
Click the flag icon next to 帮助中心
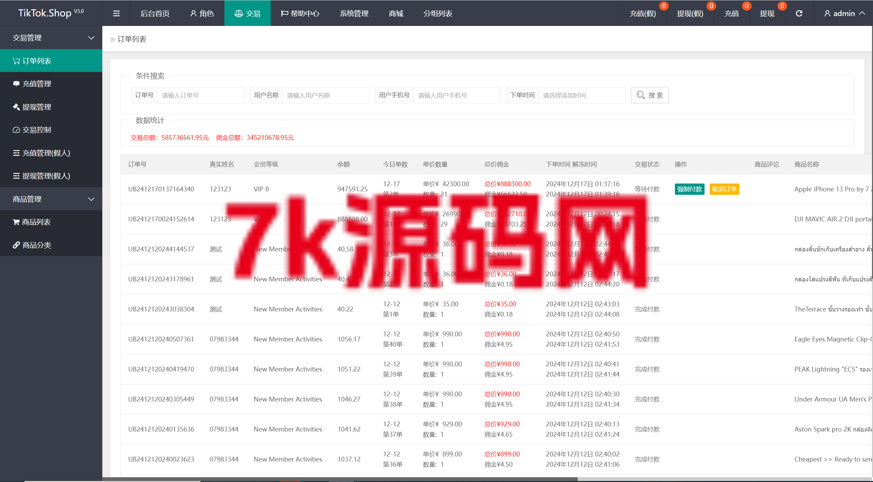[284, 13]
